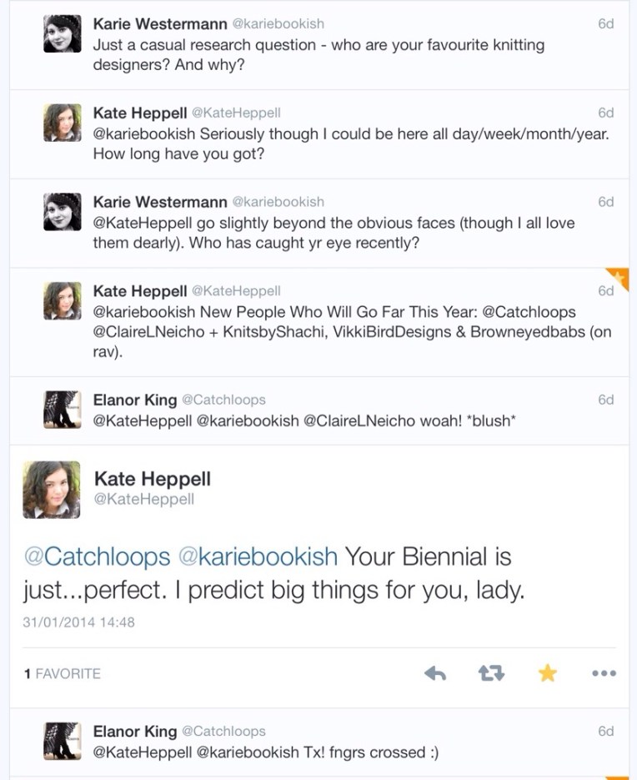Click the @Catchloops mention in expanded tweet
The image size is (637, 780).
coord(97,556)
